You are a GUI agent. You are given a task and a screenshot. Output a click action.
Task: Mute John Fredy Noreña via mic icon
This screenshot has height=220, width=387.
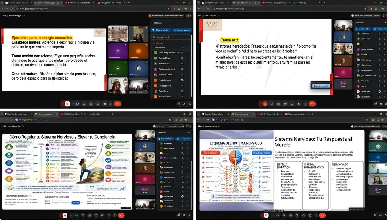182,53
